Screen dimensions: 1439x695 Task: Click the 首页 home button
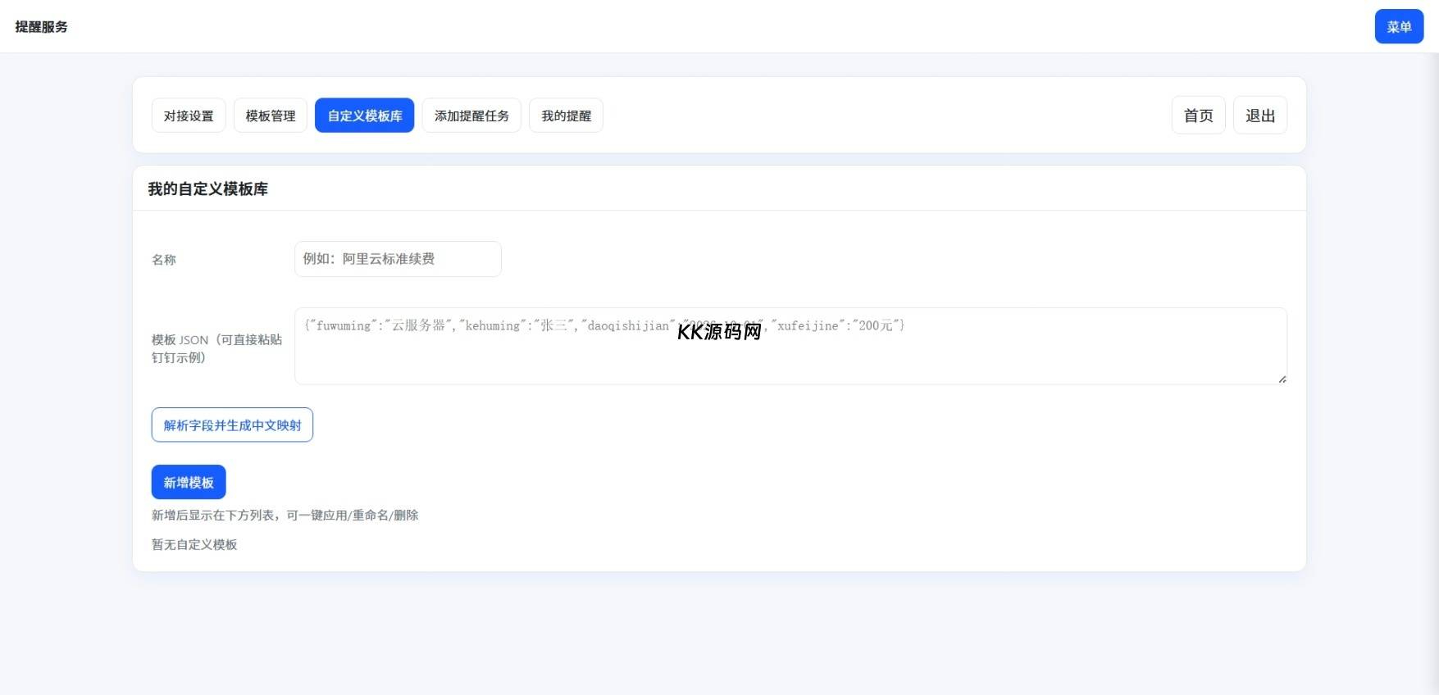(1198, 116)
